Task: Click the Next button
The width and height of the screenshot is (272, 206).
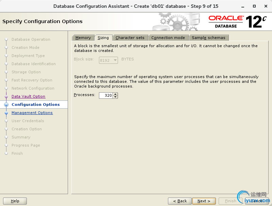Action: pyautogui.click(x=204, y=201)
